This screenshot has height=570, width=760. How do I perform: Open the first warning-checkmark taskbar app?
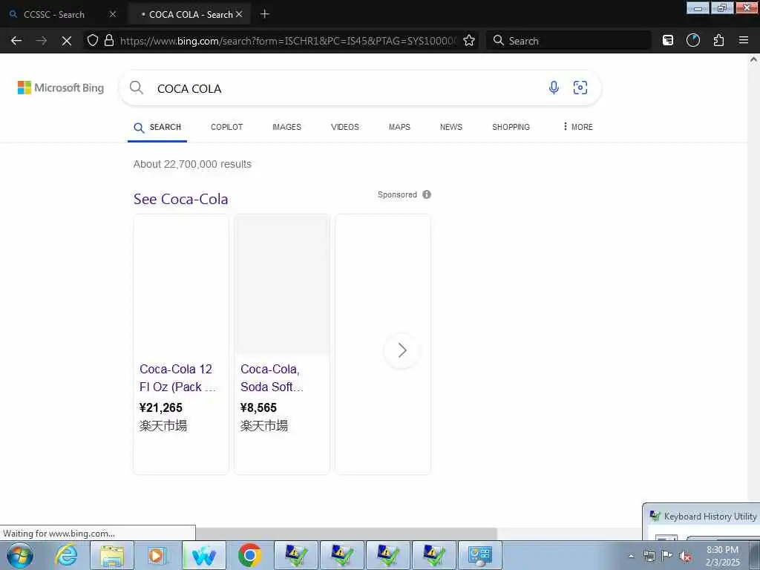[x=296, y=555]
